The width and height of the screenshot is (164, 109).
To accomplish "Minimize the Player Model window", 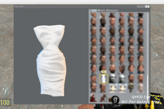I will click(x=139, y=7).
